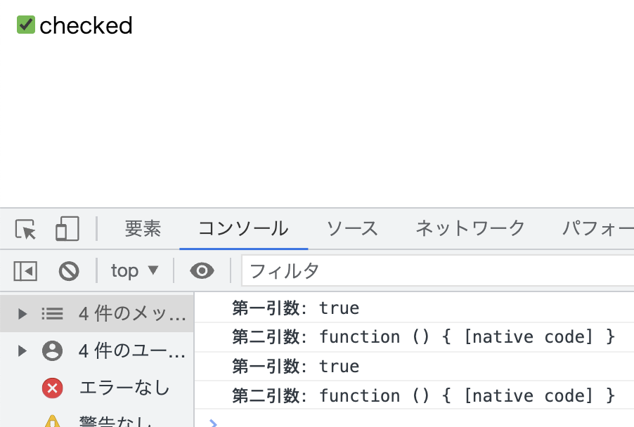Uncheck the green "checked" checkbox
Screen dimensions: 634x427
pyautogui.click(x=26, y=25)
